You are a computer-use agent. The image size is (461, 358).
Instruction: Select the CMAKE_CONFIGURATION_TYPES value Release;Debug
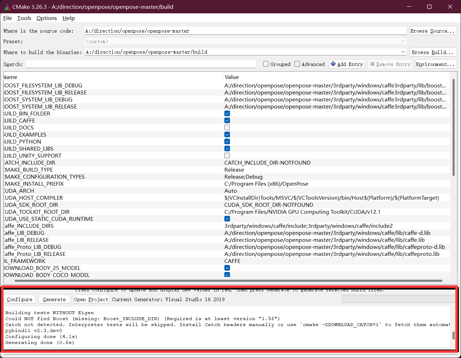coord(243,177)
